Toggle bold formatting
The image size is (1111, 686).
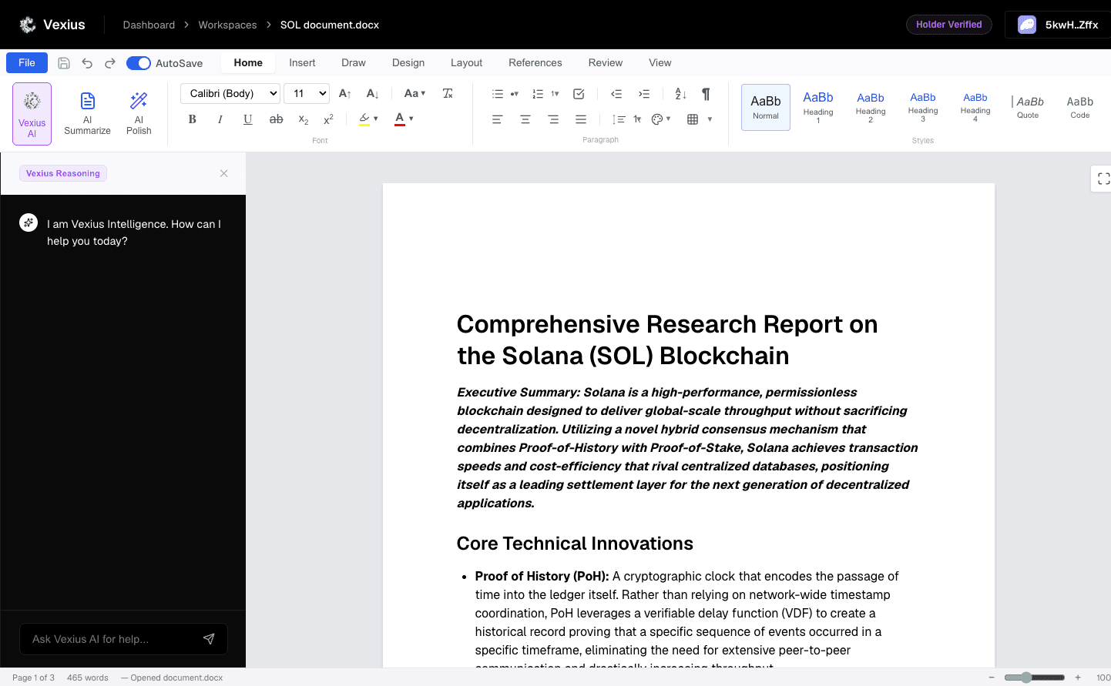193,119
